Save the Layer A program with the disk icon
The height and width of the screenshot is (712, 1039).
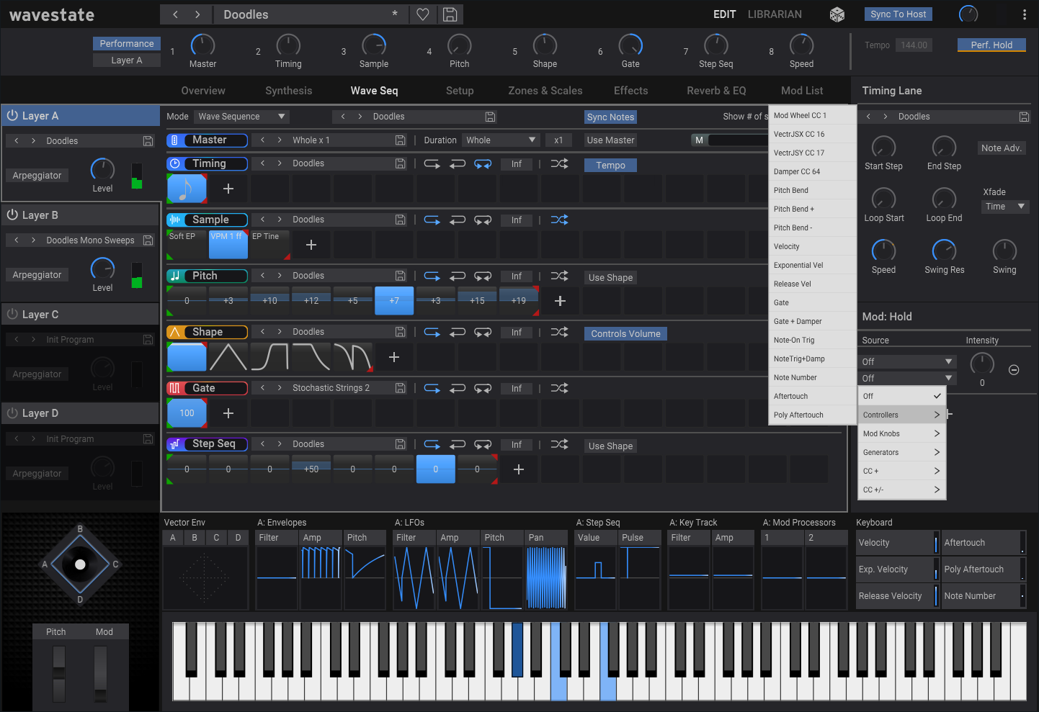tap(148, 141)
